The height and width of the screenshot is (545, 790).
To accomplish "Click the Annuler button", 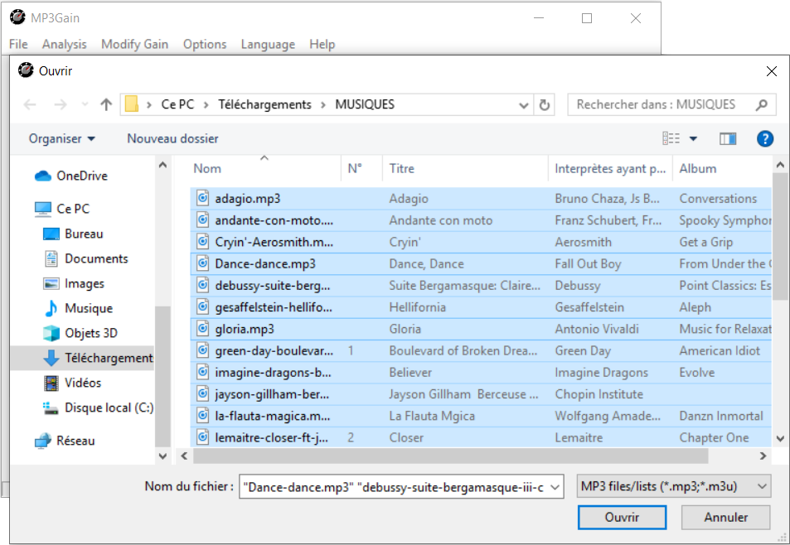I will tap(725, 517).
